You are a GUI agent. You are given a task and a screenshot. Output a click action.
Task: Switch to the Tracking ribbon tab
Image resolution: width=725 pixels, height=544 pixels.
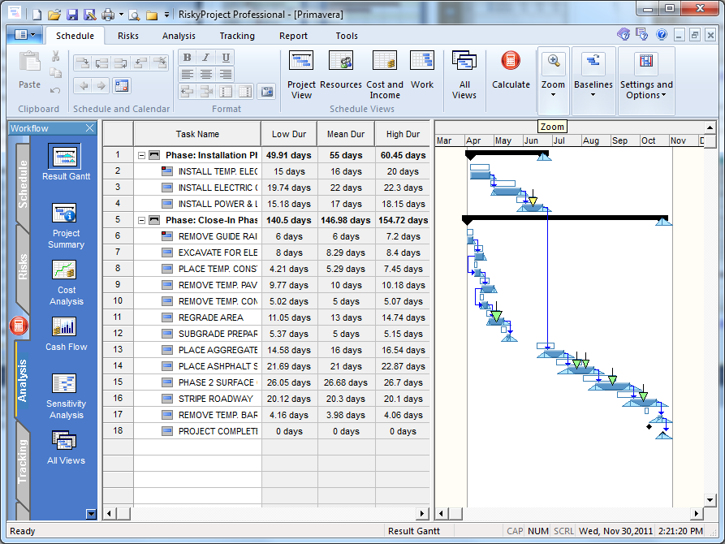tap(237, 35)
